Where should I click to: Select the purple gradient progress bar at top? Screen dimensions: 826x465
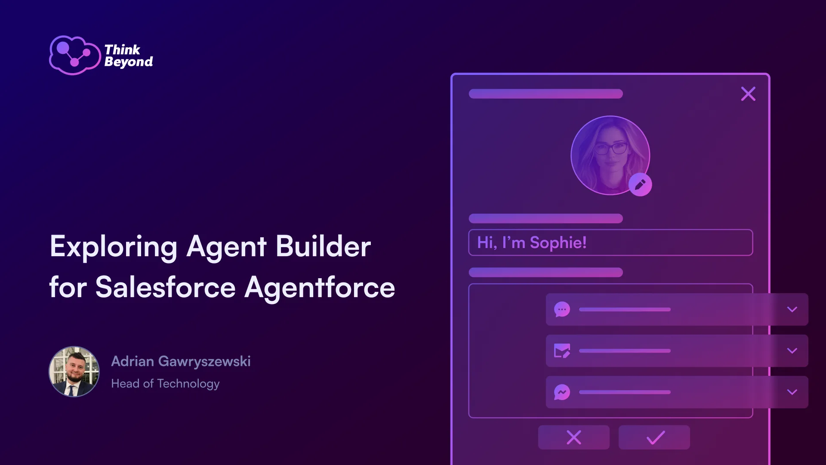pyautogui.click(x=545, y=93)
